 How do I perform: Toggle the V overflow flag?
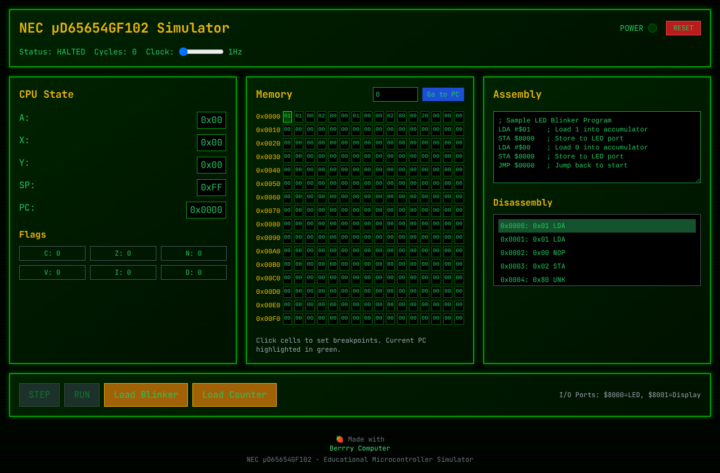coord(52,272)
